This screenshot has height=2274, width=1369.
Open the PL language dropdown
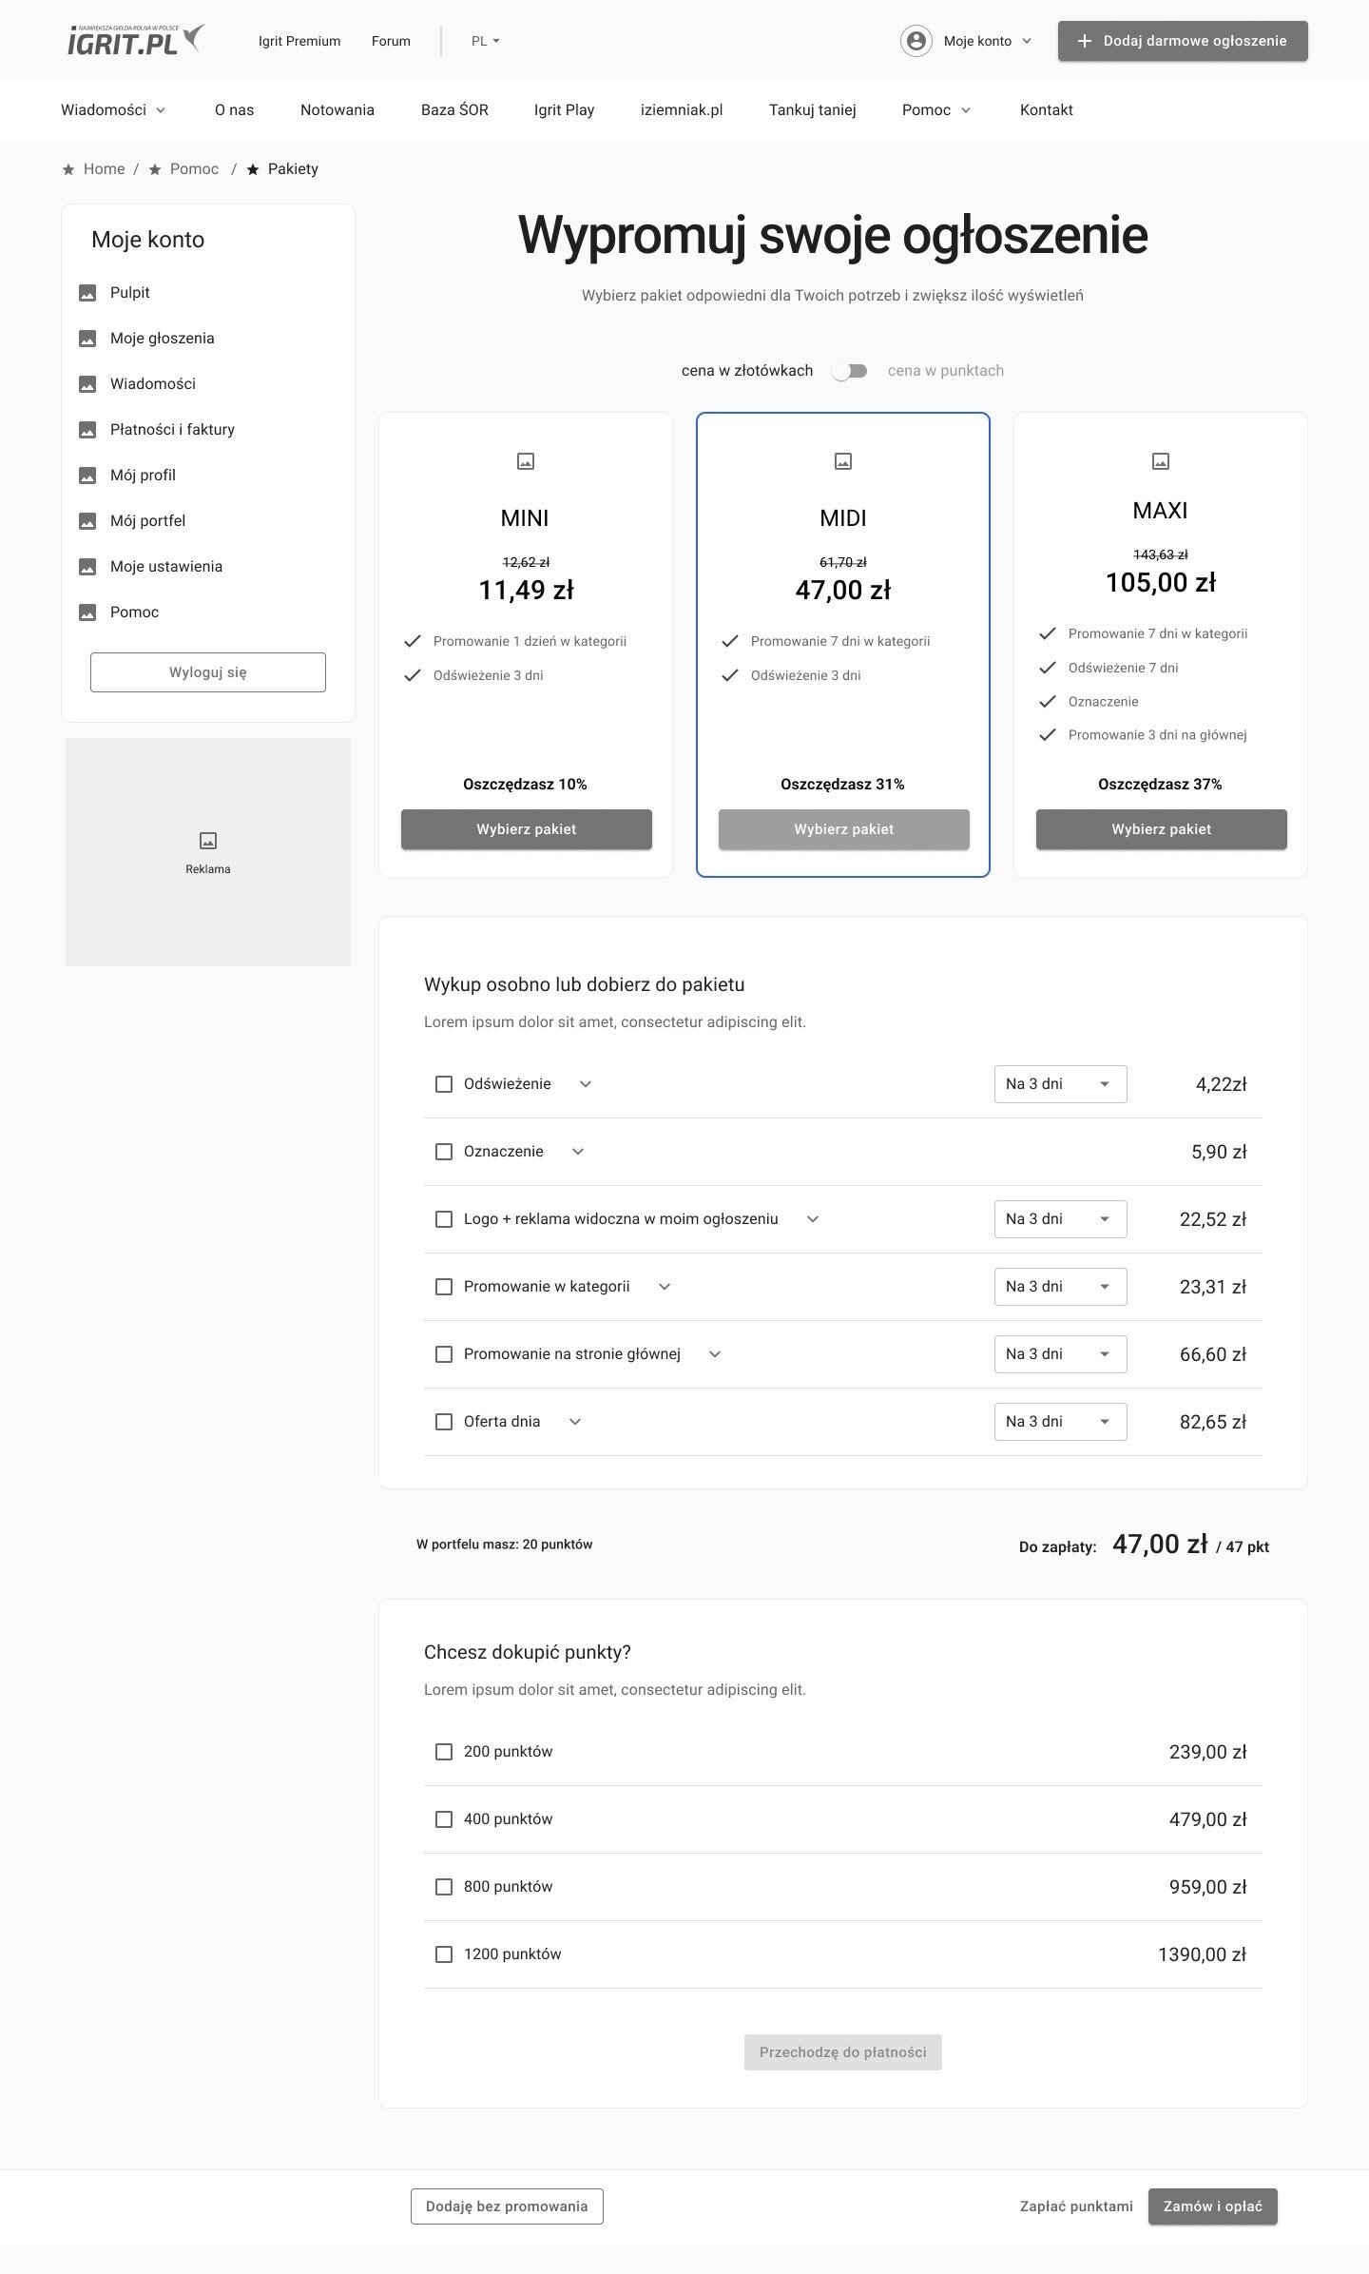(485, 41)
